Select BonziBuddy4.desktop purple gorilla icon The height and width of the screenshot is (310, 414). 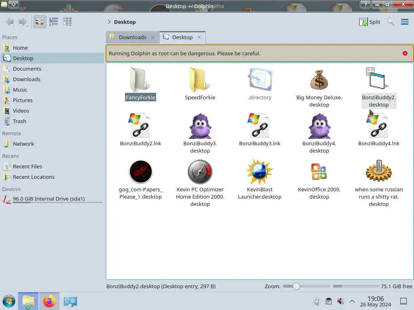pos(319,126)
